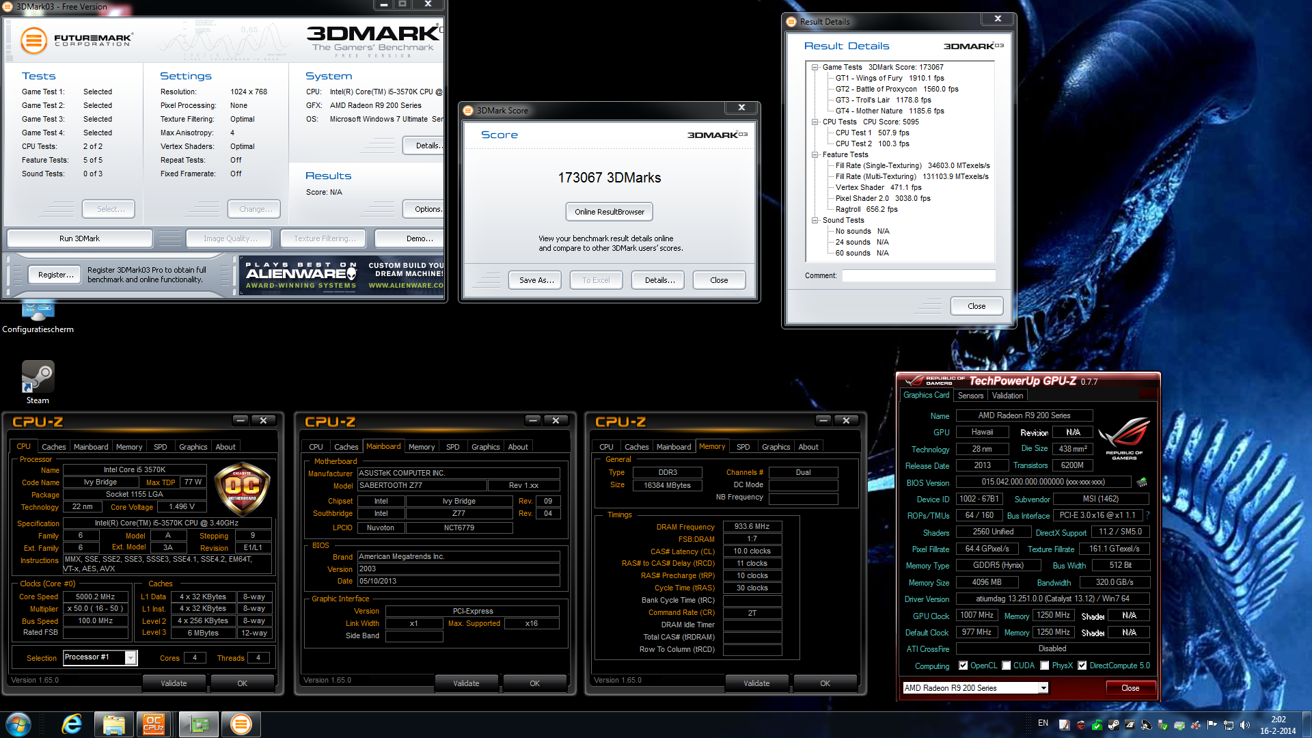The image size is (1312, 738).
Task: Open the Processor #1 selection dropdown
Action: [131, 657]
